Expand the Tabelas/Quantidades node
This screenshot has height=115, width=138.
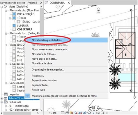click(x=1, y=98)
